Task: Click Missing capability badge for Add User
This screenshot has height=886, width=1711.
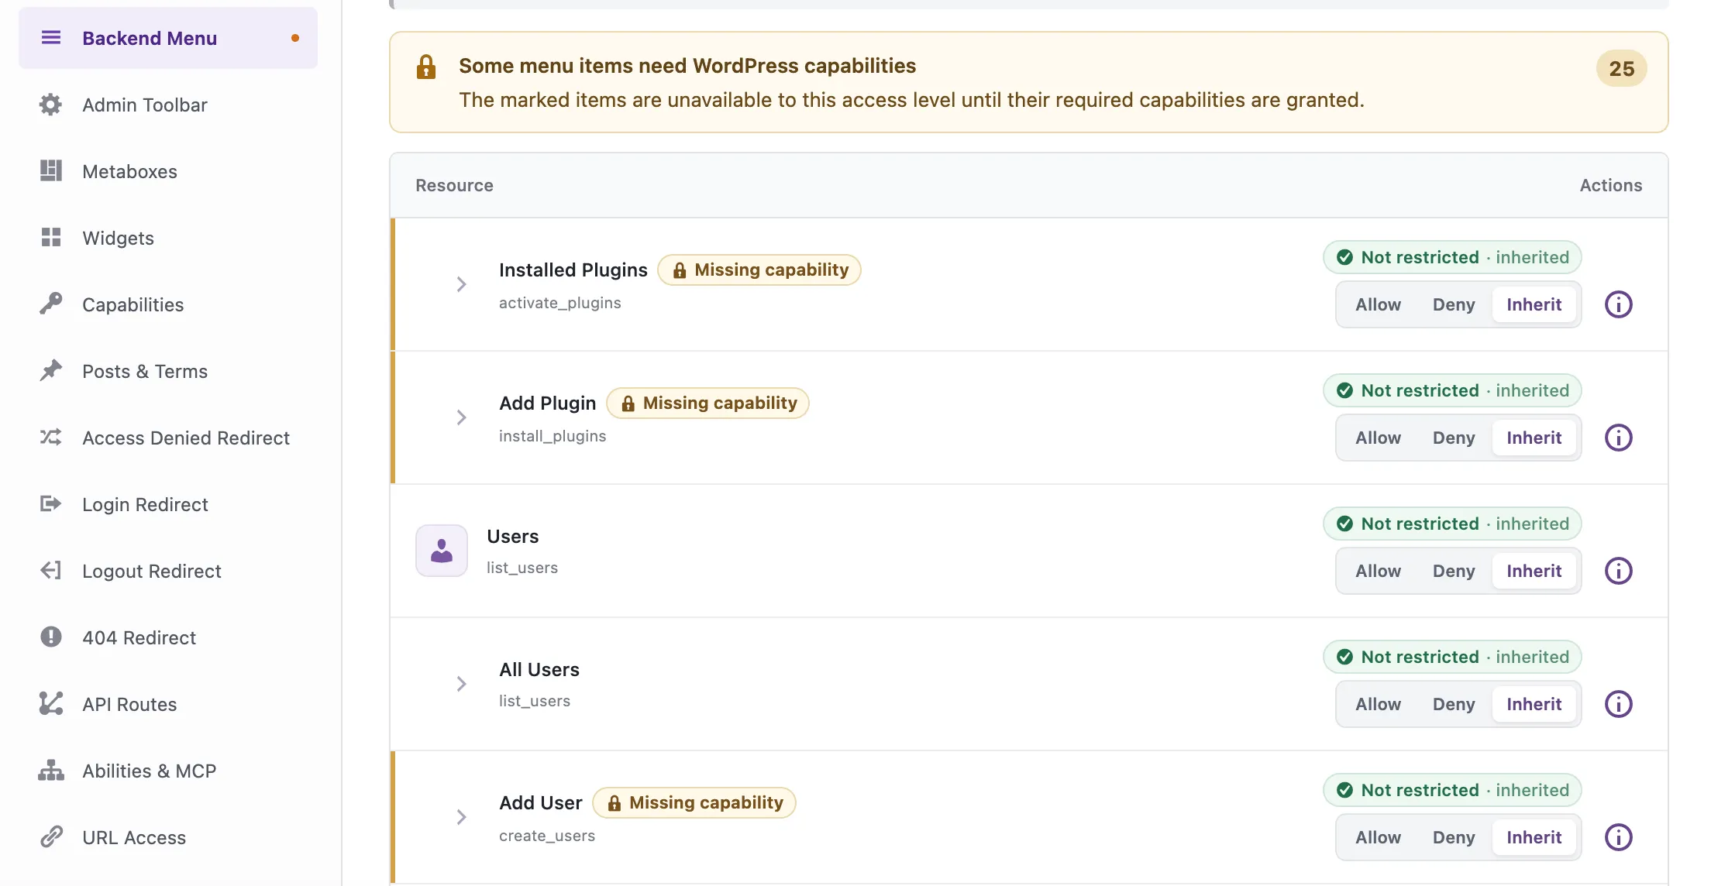Action: coord(694,802)
